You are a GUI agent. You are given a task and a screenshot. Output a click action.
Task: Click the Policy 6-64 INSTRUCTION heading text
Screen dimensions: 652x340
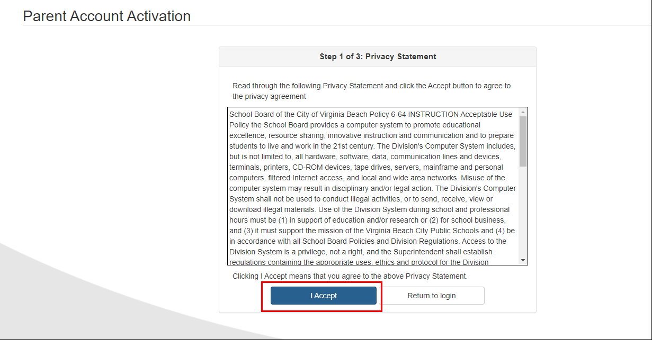371,114
